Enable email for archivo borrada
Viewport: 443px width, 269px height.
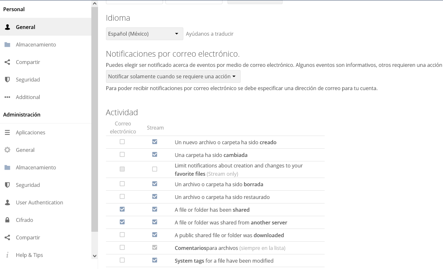[x=122, y=184]
